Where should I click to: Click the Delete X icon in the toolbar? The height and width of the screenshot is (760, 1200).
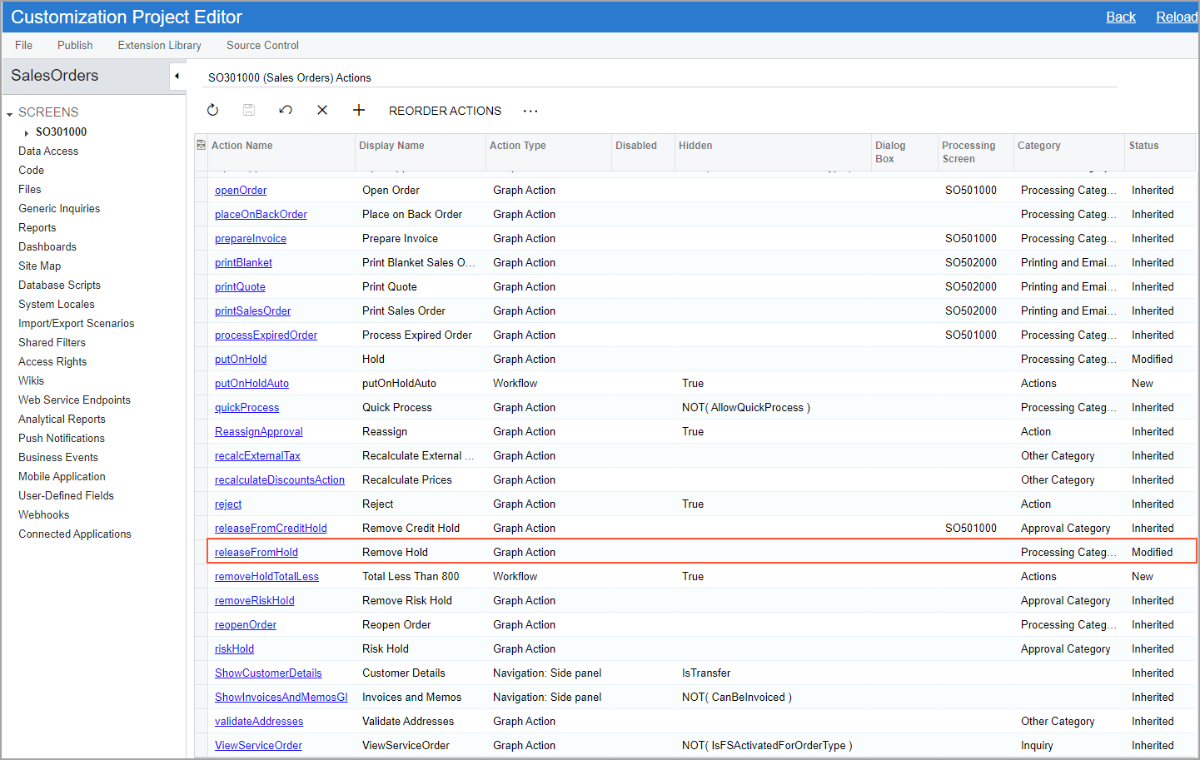322,110
